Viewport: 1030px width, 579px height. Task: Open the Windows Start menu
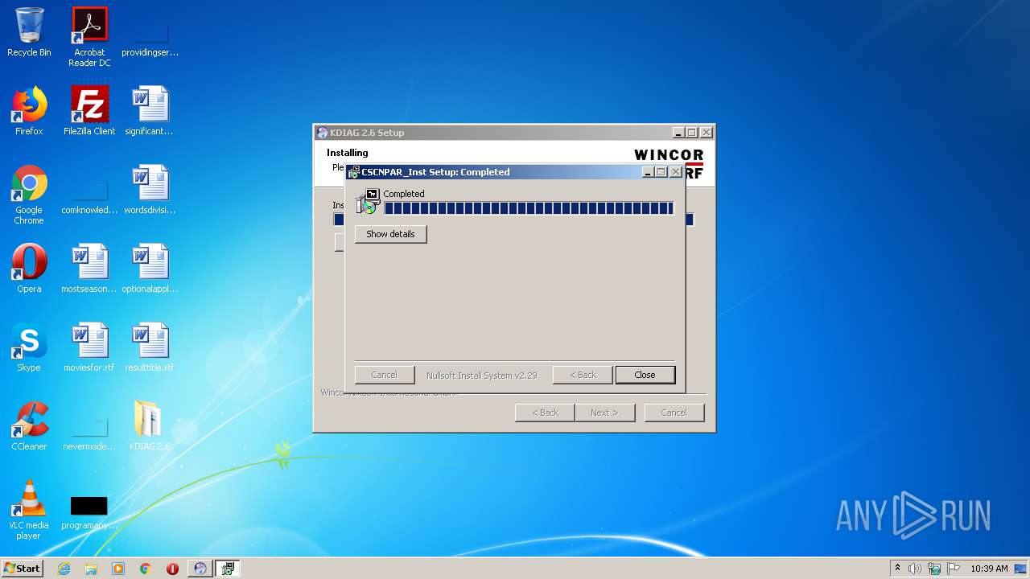pos(23,569)
